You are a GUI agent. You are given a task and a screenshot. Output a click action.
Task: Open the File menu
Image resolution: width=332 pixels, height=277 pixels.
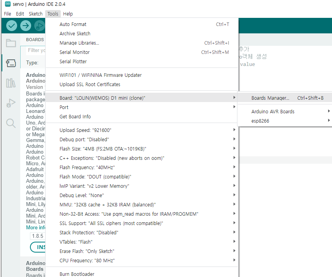pyautogui.click(x=7, y=14)
